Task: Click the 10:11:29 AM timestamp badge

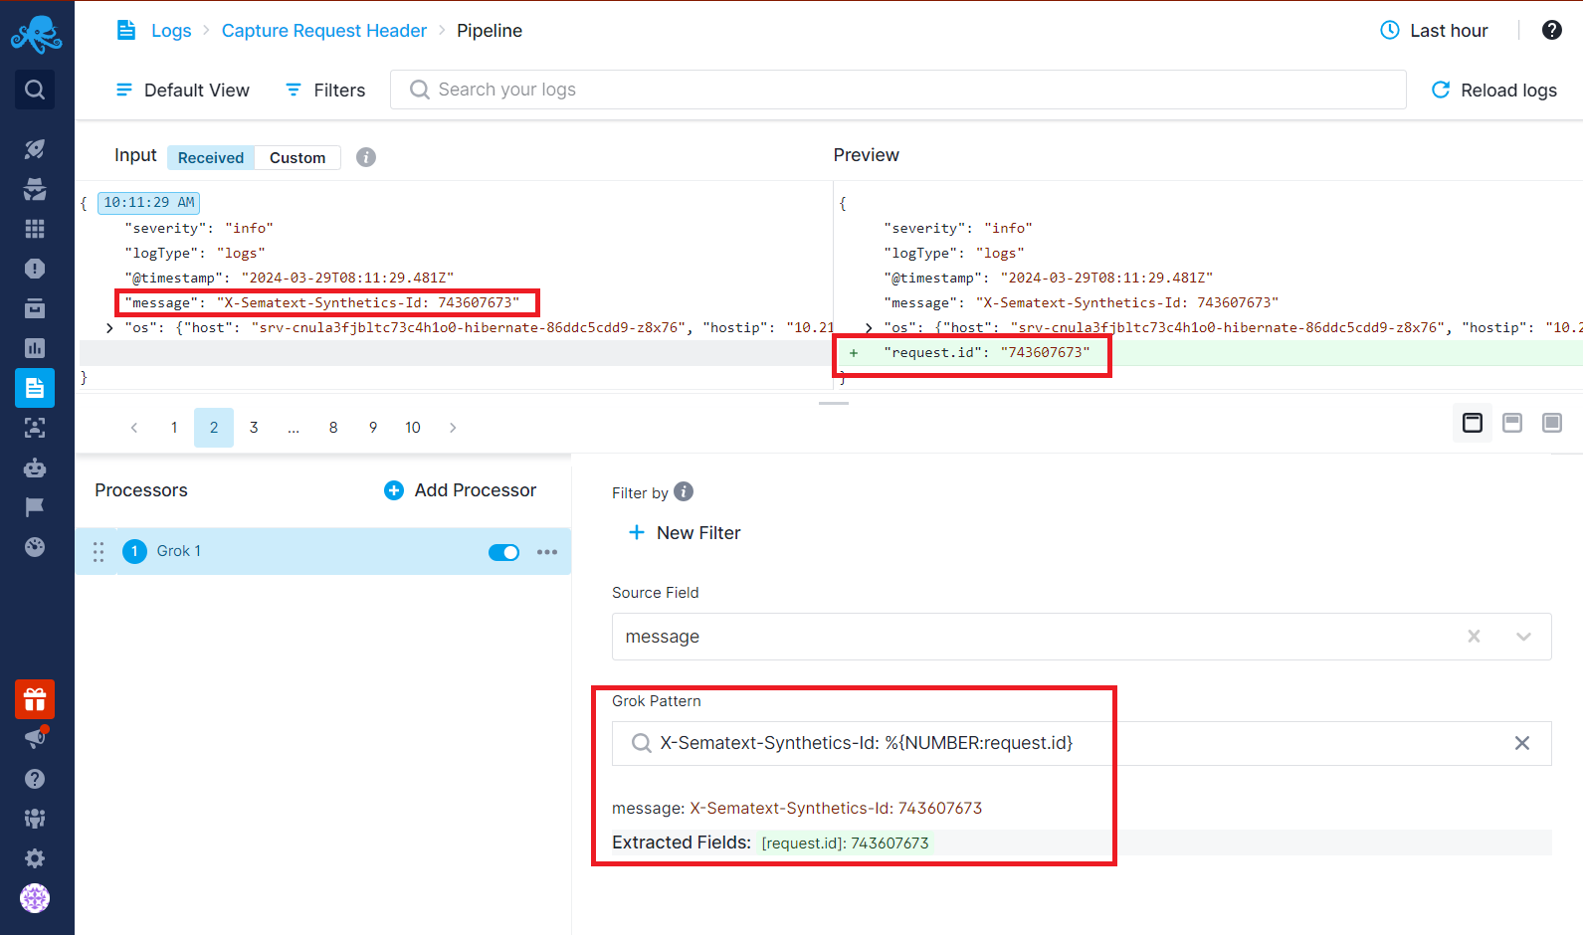Action: pos(149,203)
